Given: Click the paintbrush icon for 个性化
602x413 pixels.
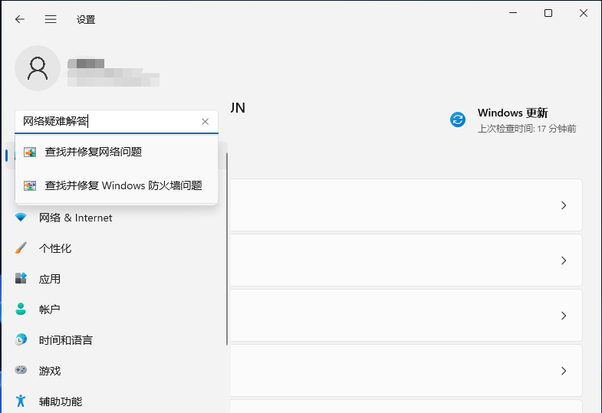Looking at the screenshot, I should coord(21,247).
